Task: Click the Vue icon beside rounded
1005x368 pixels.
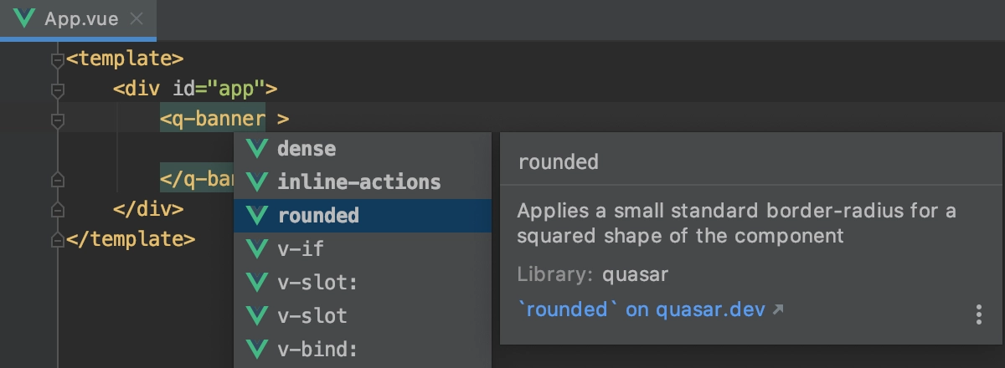Action: 256,216
